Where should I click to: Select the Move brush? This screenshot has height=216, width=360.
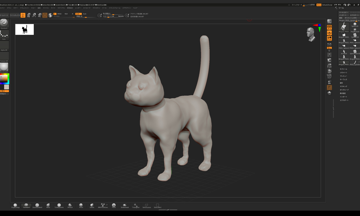(x=48, y=206)
